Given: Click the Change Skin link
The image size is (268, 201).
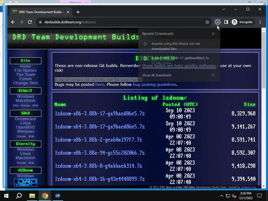Looking at the screenshot, I should tap(25, 83).
